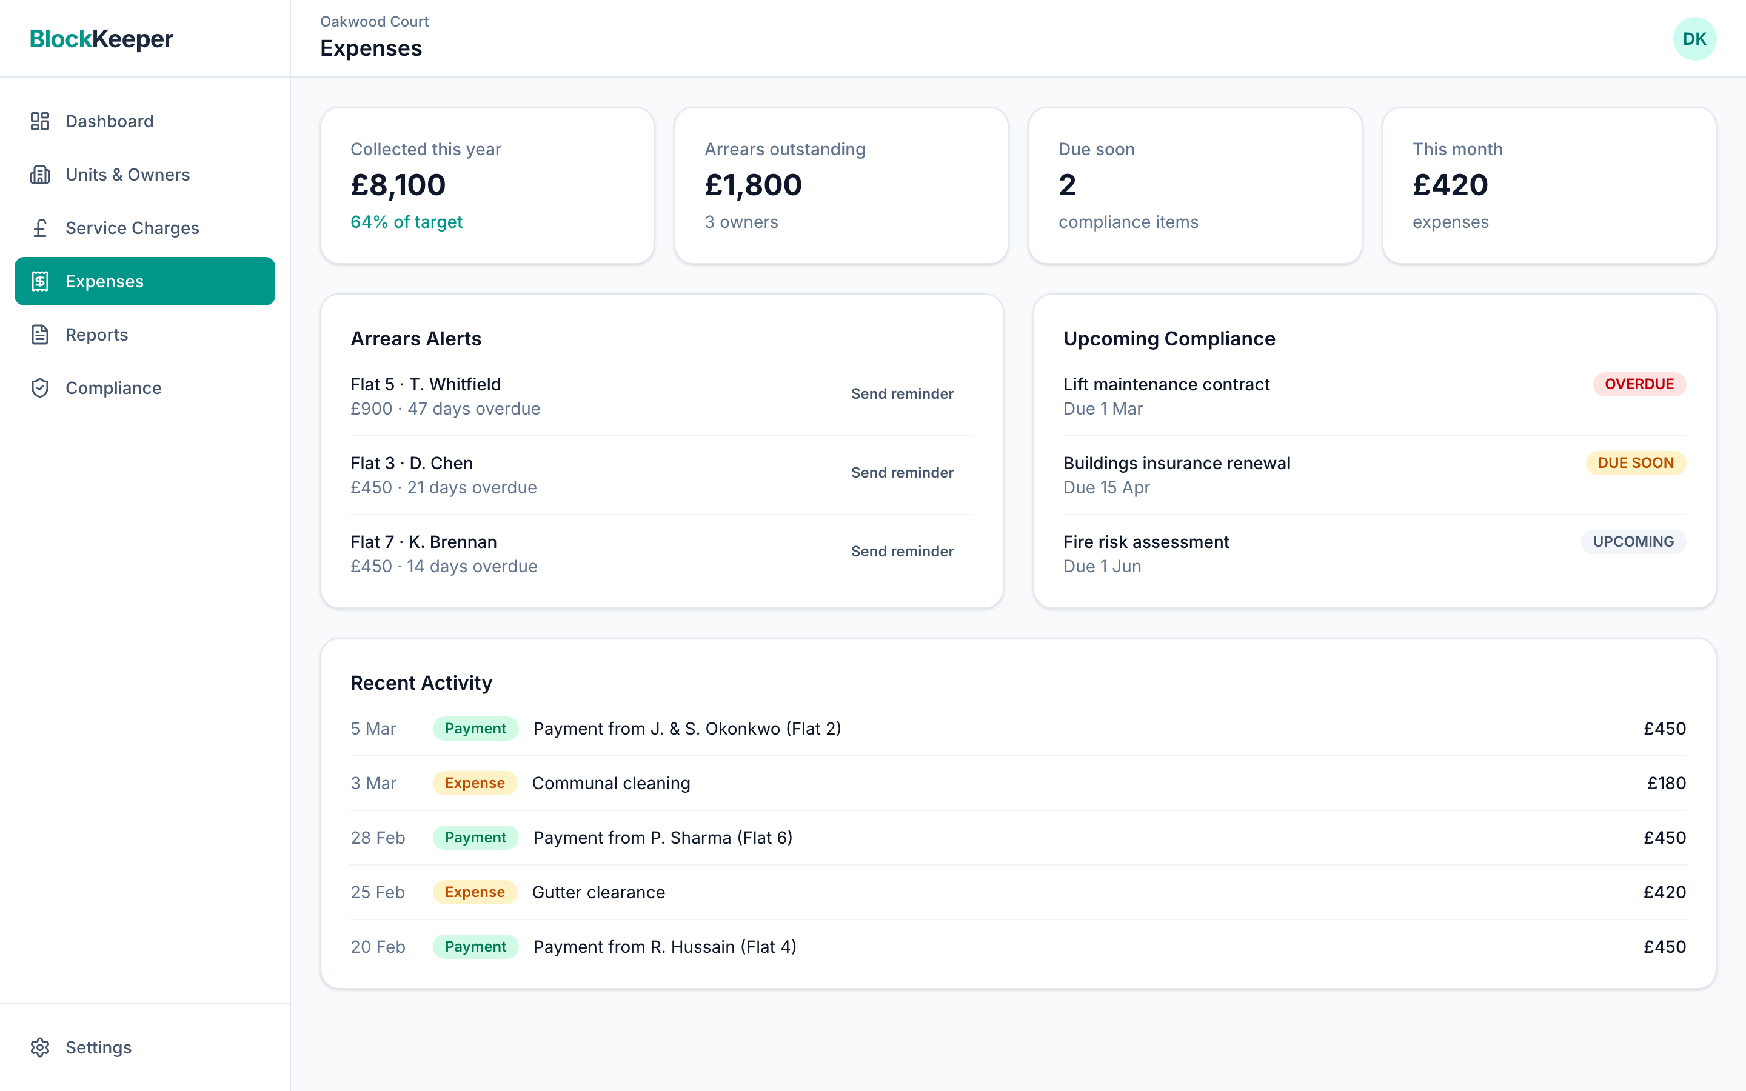Click the DUE SOON badge on insurance renewal
The height and width of the screenshot is (1091, 1746).
coord(1635,462)
